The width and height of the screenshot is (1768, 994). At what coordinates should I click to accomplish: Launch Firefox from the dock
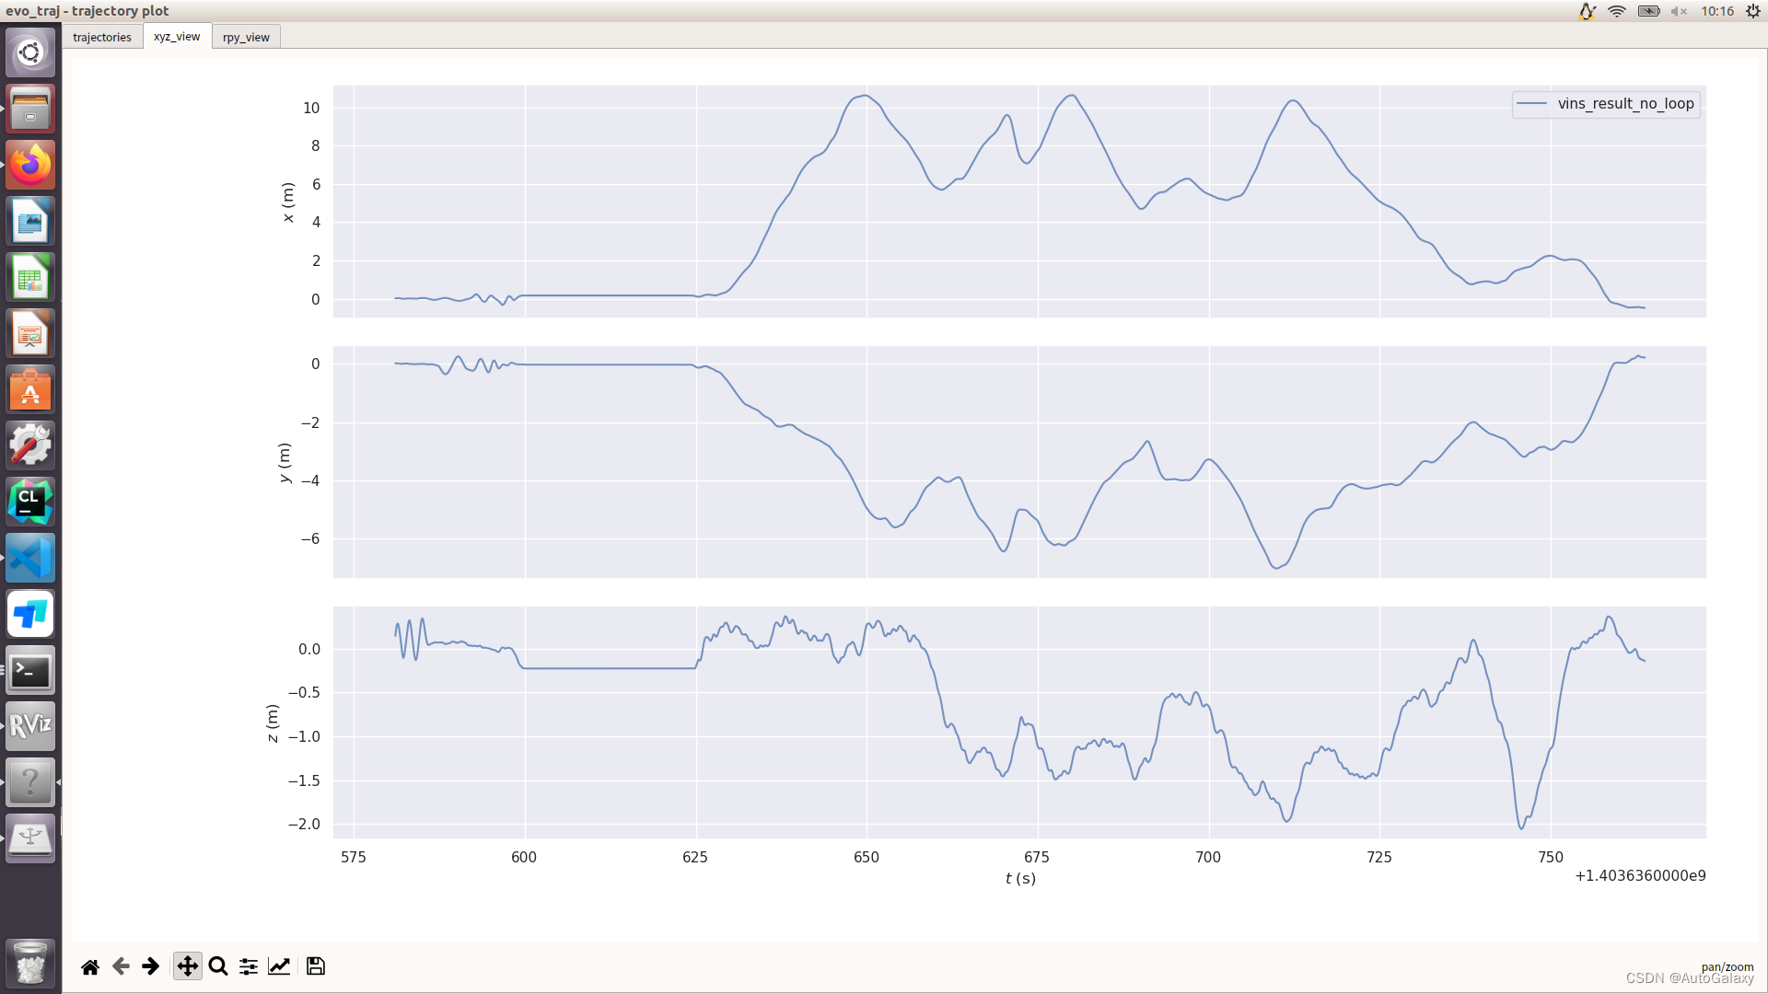(x=30, y=166)
